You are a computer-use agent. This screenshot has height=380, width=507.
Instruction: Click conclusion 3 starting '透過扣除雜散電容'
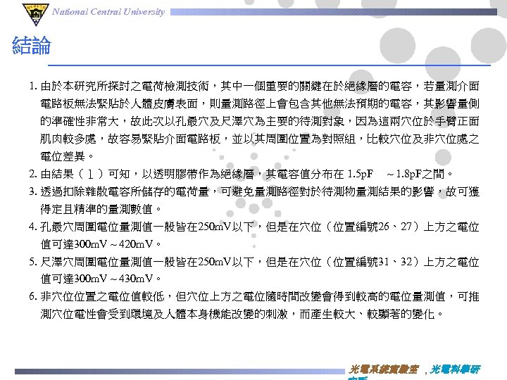(254, 191)
